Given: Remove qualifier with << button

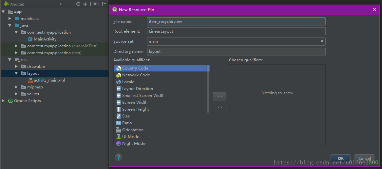Looking at the screenshot, I should tap(220, 107).
